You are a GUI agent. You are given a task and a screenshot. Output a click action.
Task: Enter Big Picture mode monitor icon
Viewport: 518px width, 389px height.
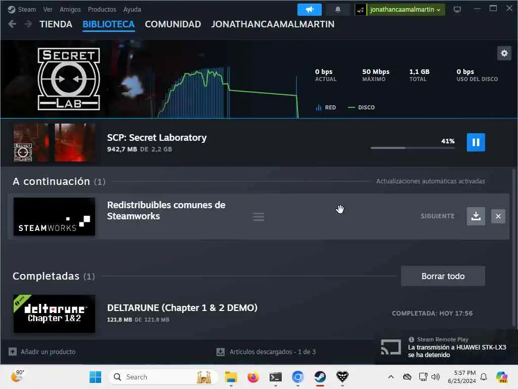coord(457,9)
